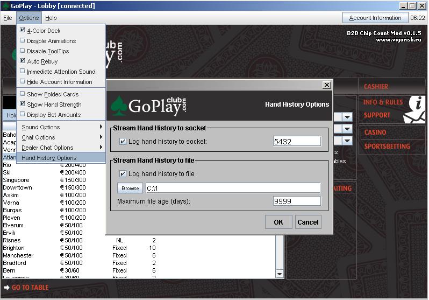
Task: Click the GoPlay spade logo in dialog
Action: [x=118, y=106]
